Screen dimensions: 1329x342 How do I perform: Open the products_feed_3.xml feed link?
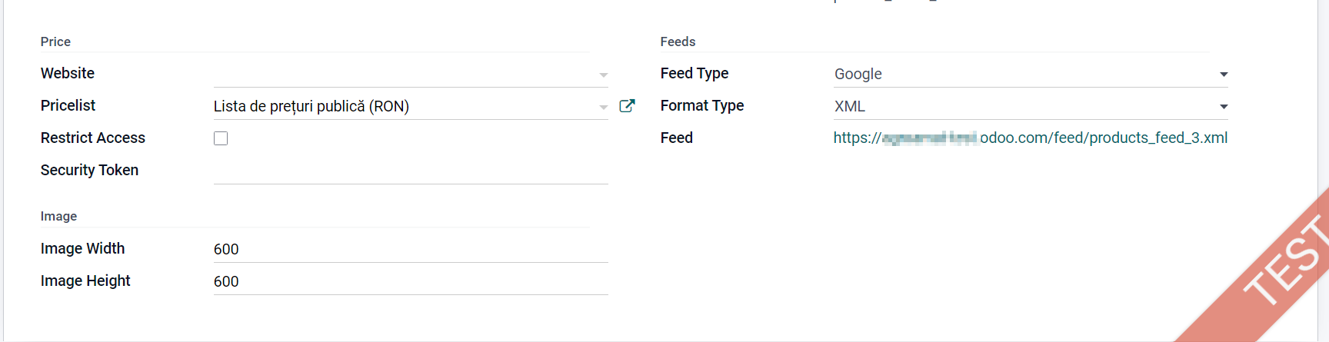pos(1030,138)
